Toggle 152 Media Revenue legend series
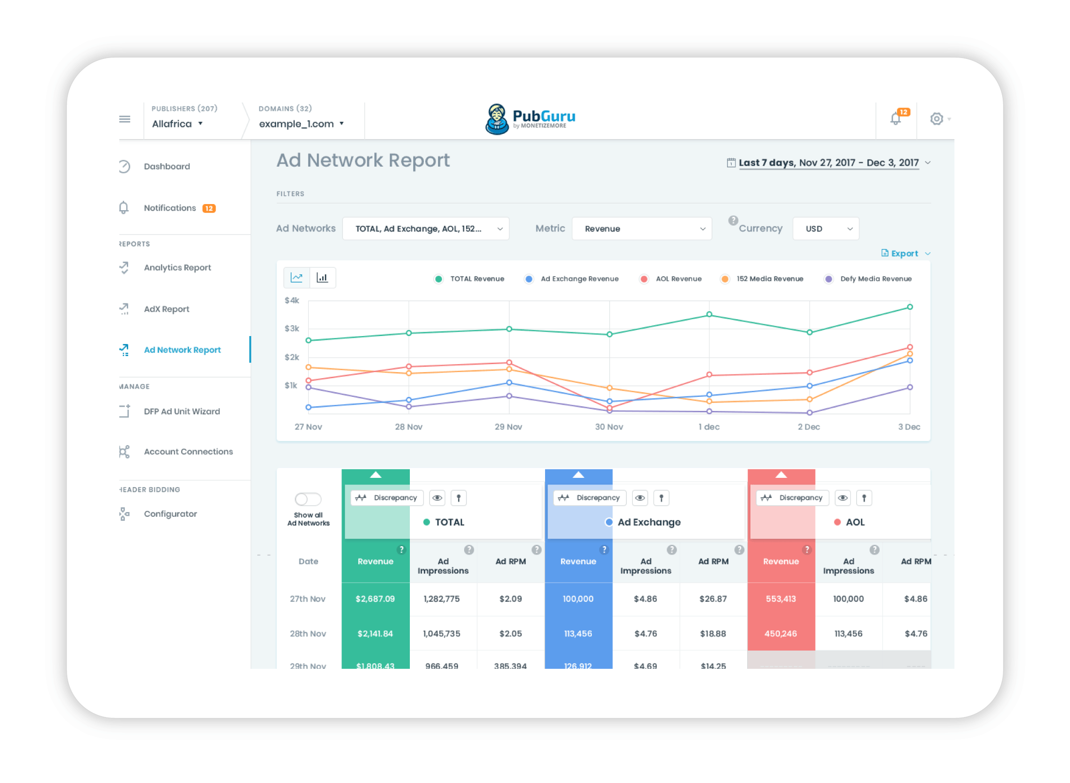 pyautogui.click(x=762, y=279)
